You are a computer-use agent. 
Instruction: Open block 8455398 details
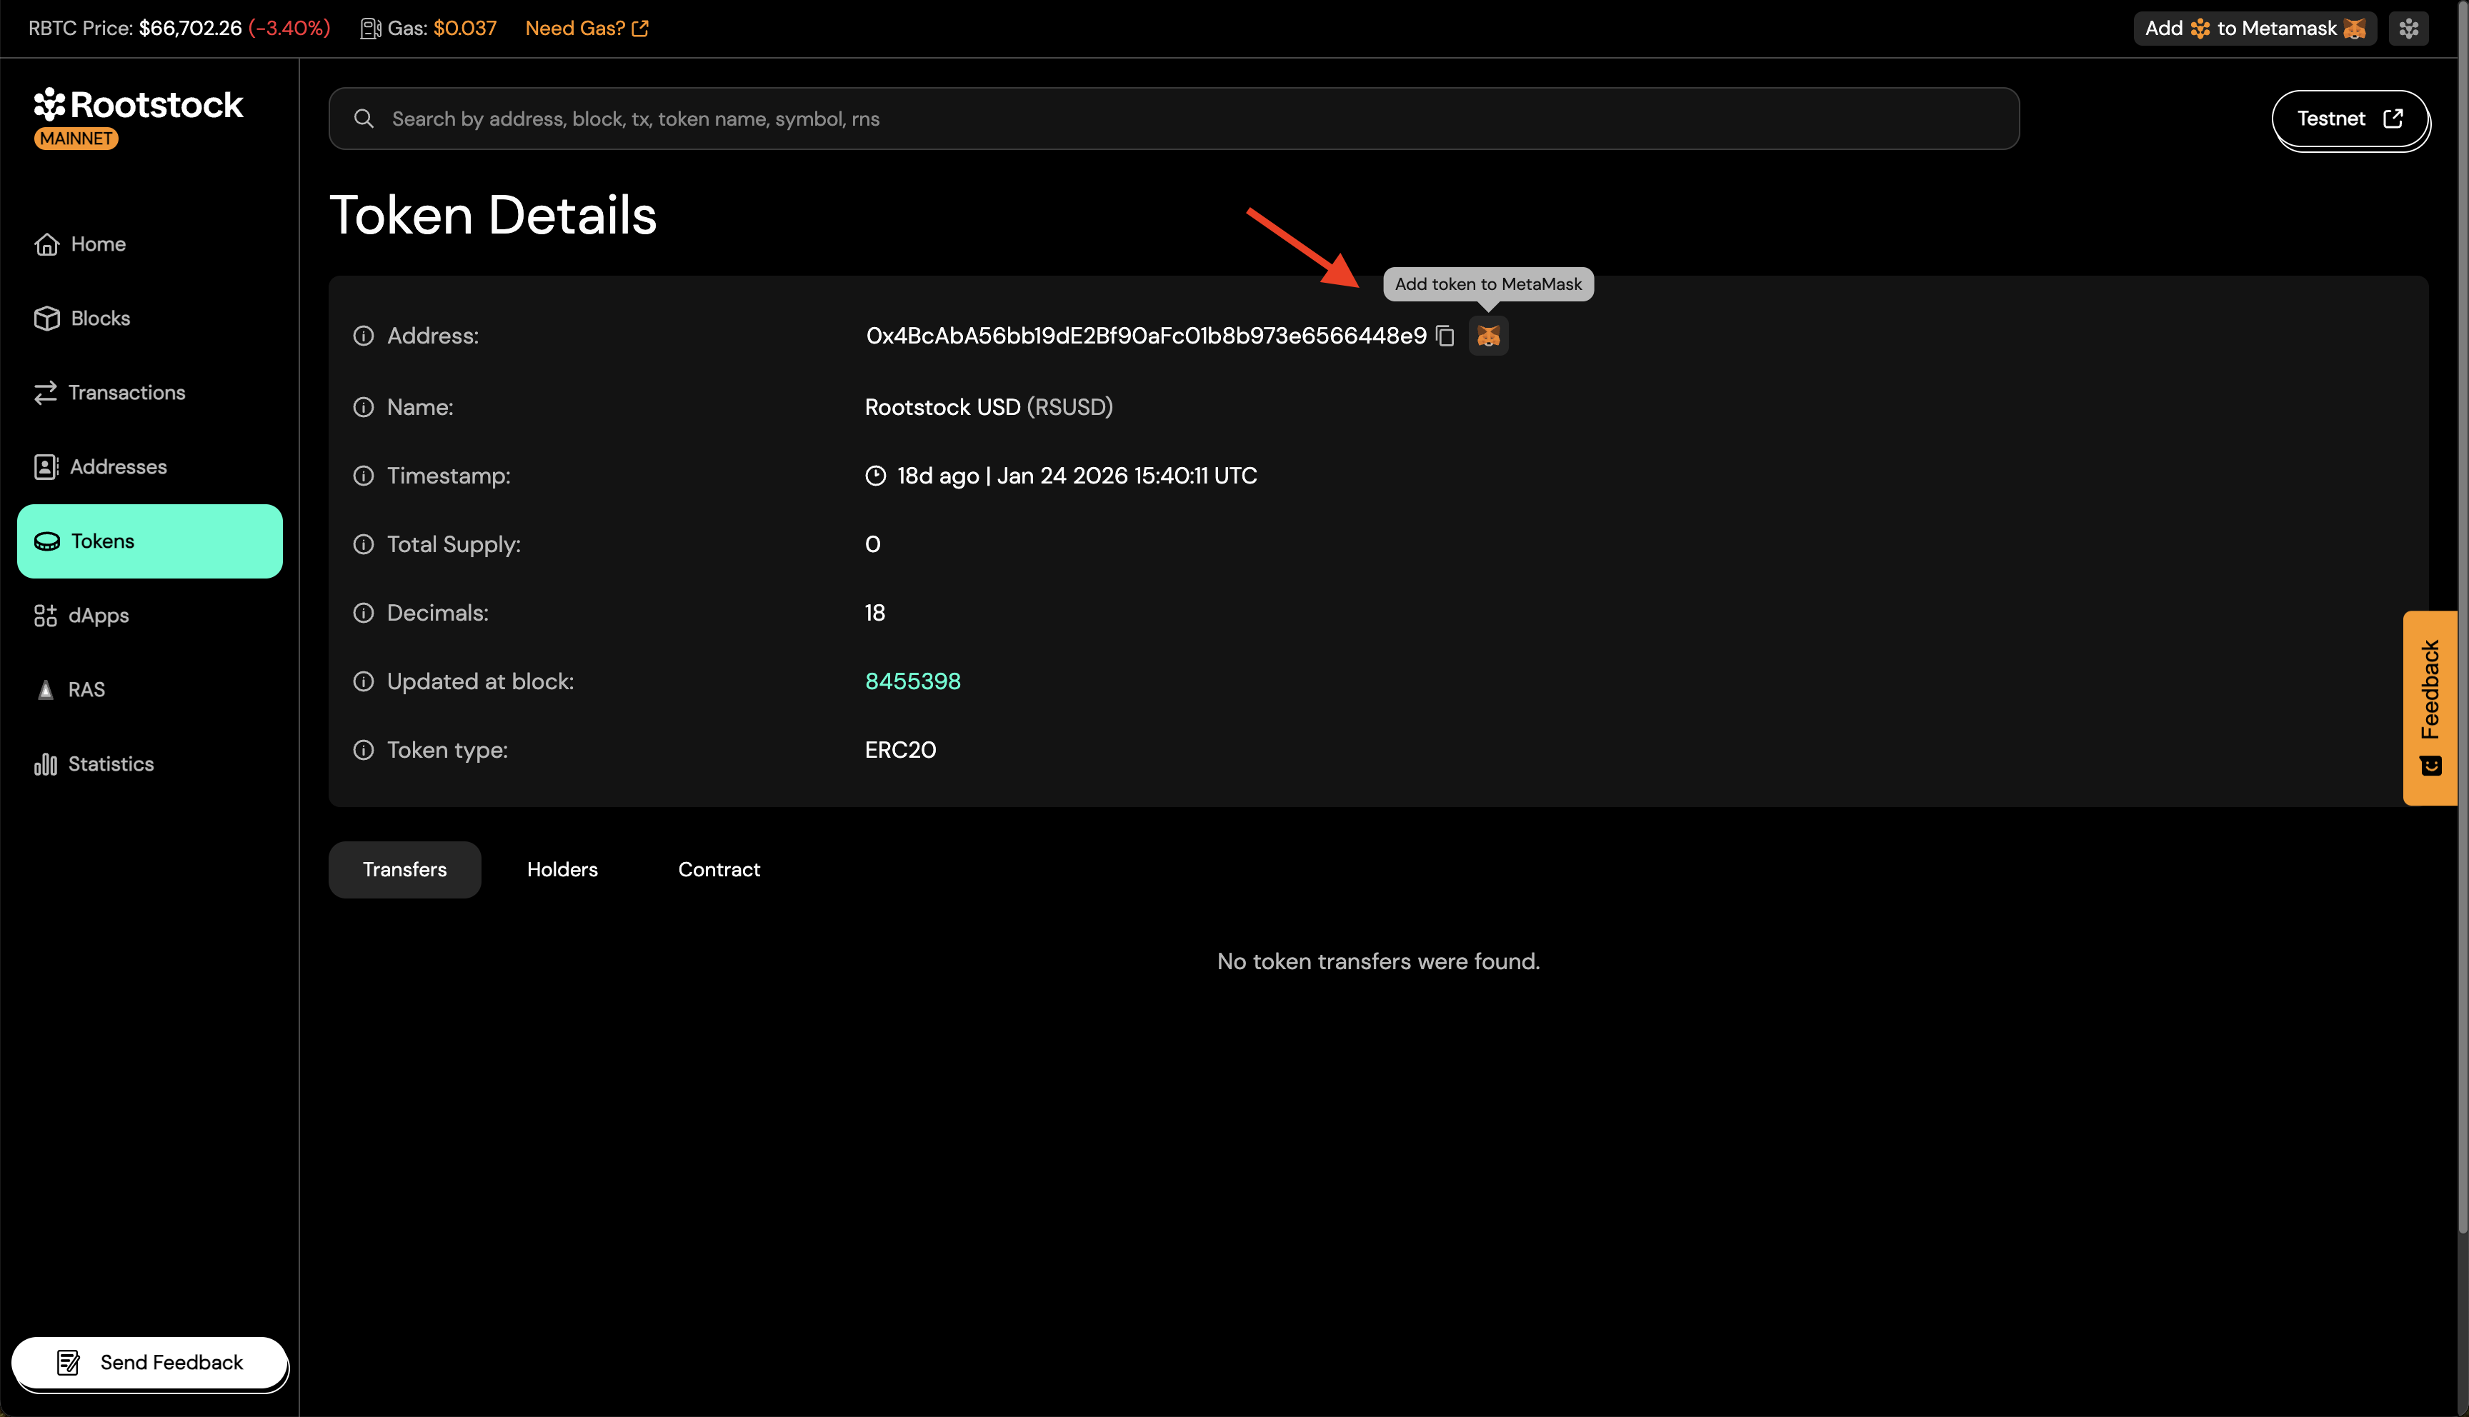pyautogui.click(x=912, y=681)
